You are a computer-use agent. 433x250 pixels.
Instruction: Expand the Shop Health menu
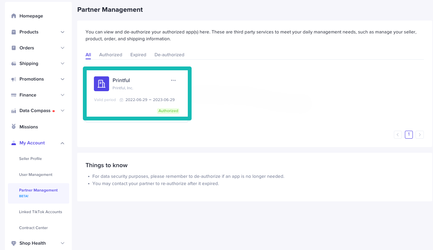[62, 243]
